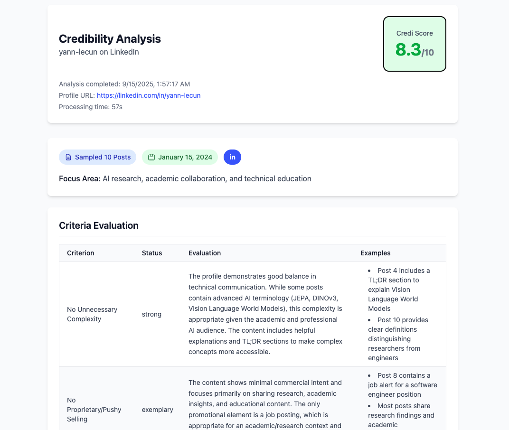Select the No Proprietary/Pushy Selling criterion cell
The image size is (509, 430).
[94, 410]
